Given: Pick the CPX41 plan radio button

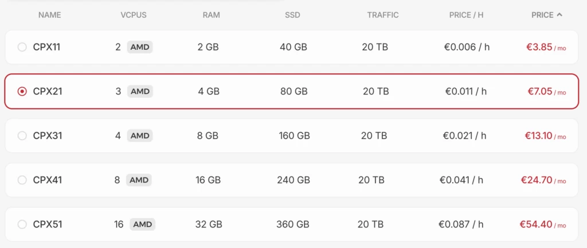Looking at the screenshot, I should point(22,180).
